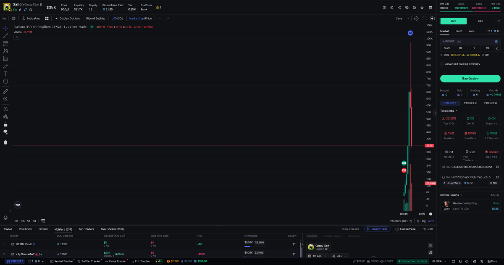This screenshot has width=504, height=265.
Task: Open Twitter Tracker in bottom bar
Action: [89, 261]
